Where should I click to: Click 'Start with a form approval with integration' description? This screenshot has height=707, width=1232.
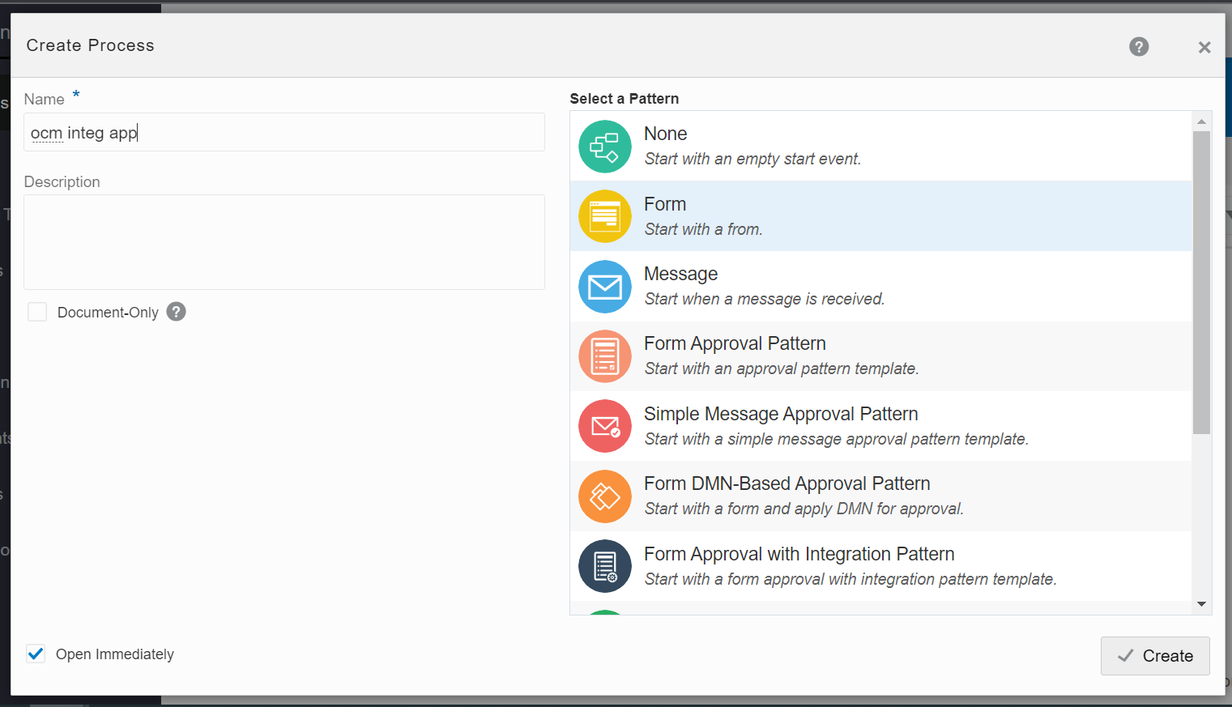tap(850, 579)
